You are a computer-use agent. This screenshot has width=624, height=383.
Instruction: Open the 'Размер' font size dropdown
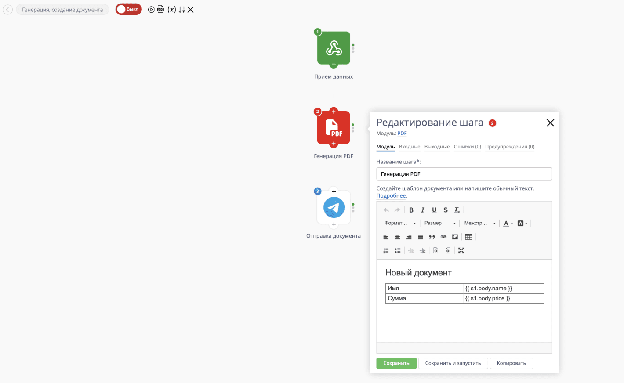tap(440, 223)
